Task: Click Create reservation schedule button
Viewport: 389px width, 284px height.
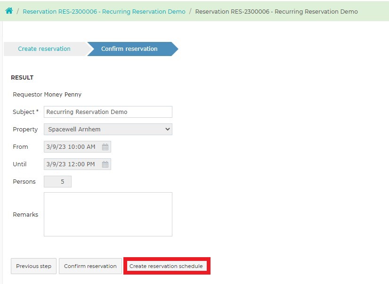Action: click(166, 266)
